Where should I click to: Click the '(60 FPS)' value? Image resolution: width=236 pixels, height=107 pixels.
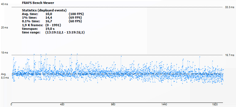pyautogui.click(x=75, y=21)
